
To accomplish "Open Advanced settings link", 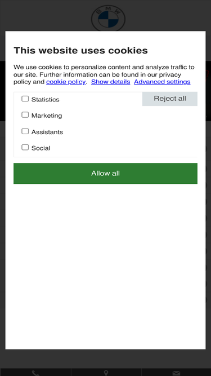I will [x=162, y=82].
